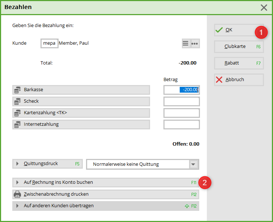Close the Bezahlen dialog window
This screenshot has height=222, width=273.
tap(264, 7)
